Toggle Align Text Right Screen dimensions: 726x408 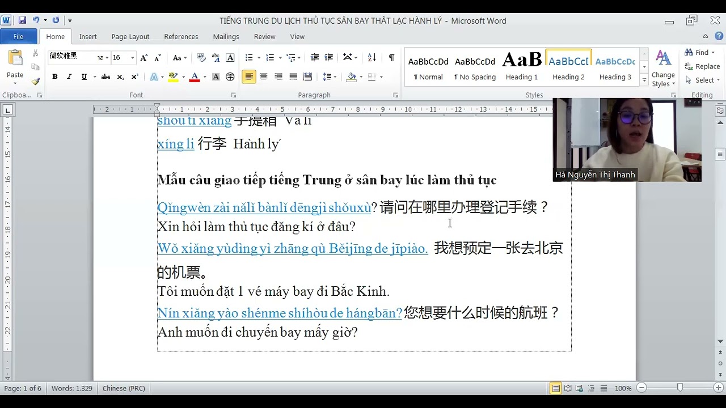click(x=278, y=77)
